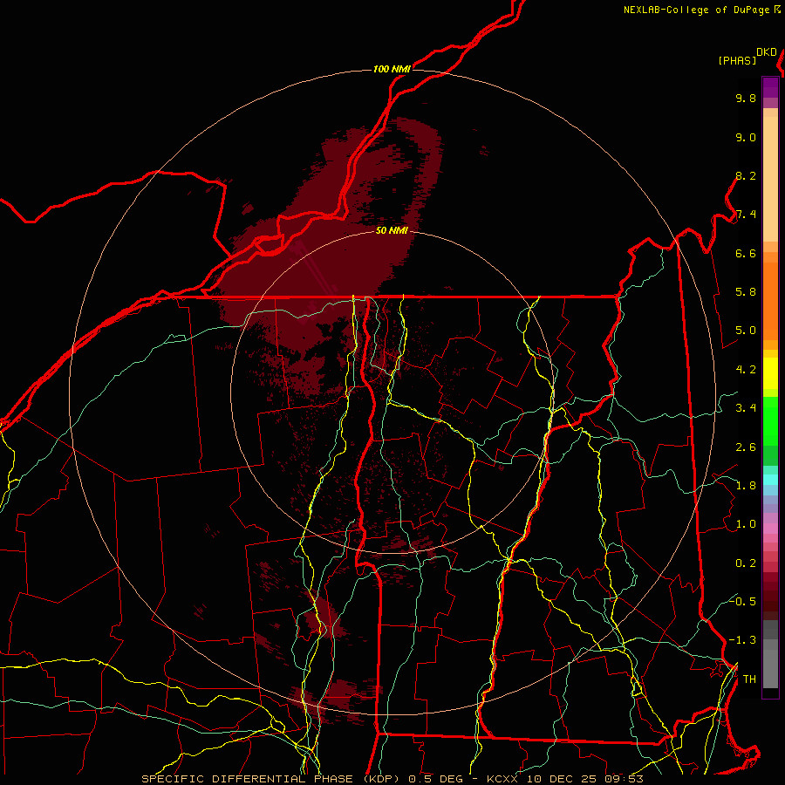Click the -0.5 scale value
This screenshot has width=785, height=785.
point(742,602)
